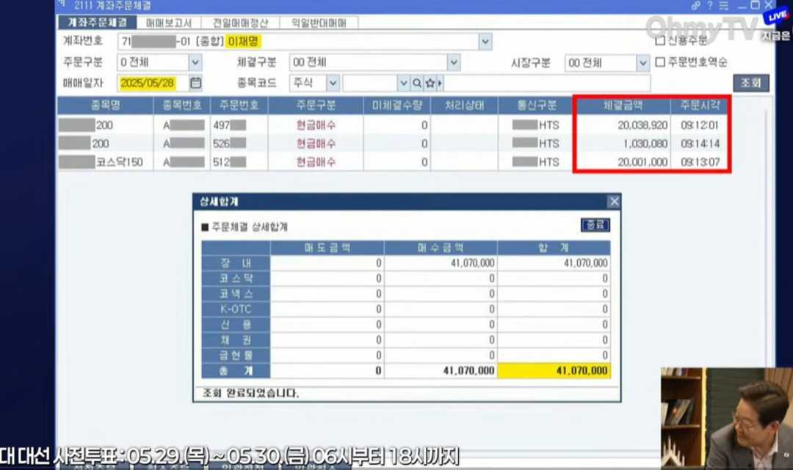
Task: Click the 조회 query button
Action: [x=751, y=83]
